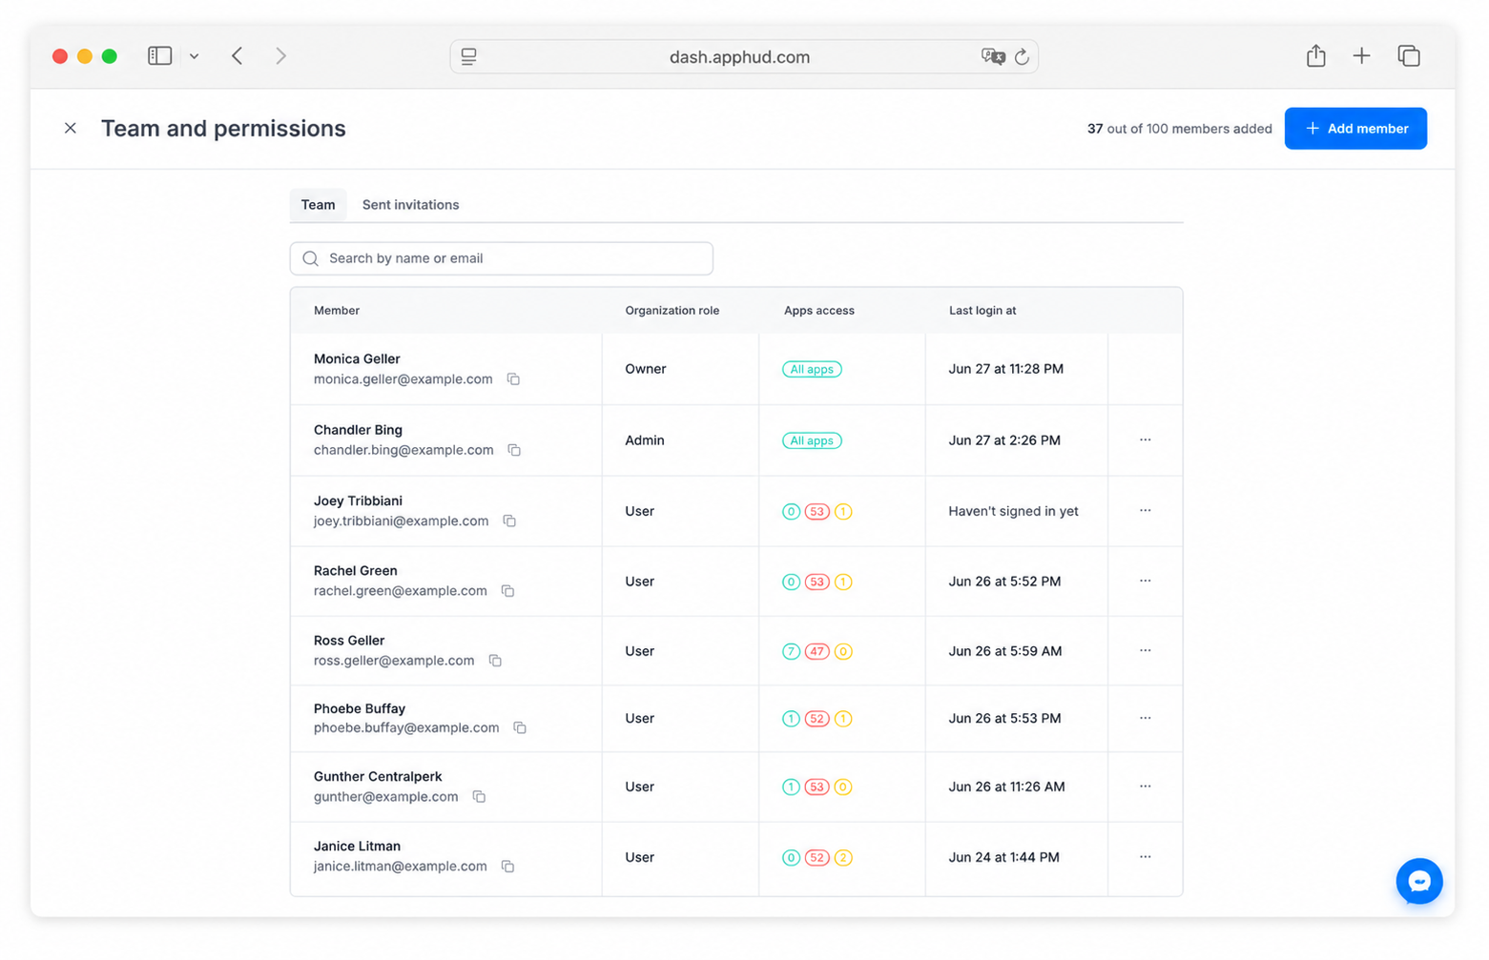Screen dimensions: 1489x960
Task: Click the Safari sidebar toggle icon
Action: (159, 56)
